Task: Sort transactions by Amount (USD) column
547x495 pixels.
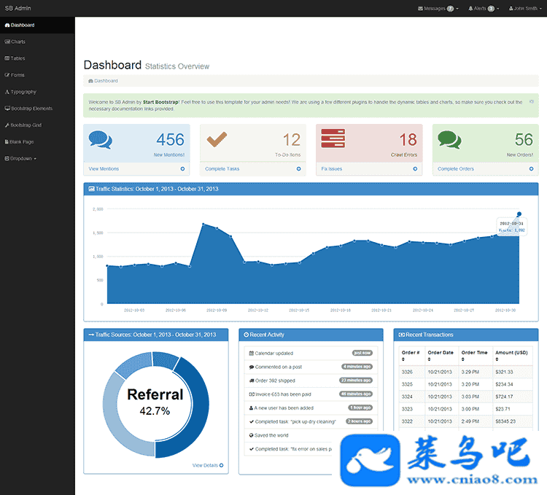Action: point(496,359)
